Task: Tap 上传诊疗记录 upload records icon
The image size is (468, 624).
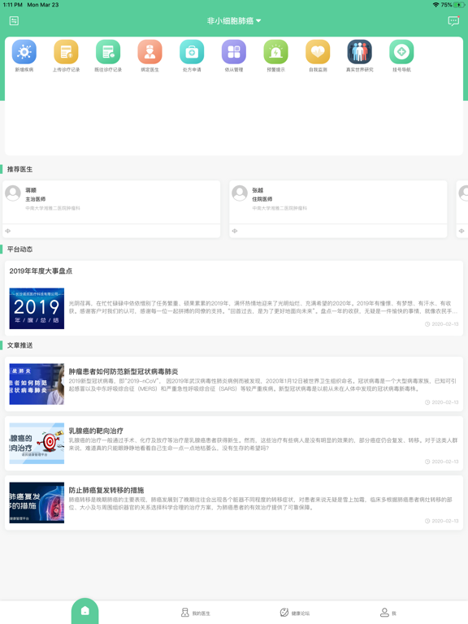Action: [x=66, y=52]
